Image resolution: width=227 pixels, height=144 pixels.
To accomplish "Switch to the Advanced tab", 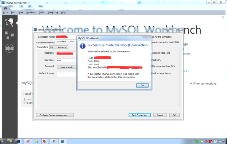I will tap(62, 47).
